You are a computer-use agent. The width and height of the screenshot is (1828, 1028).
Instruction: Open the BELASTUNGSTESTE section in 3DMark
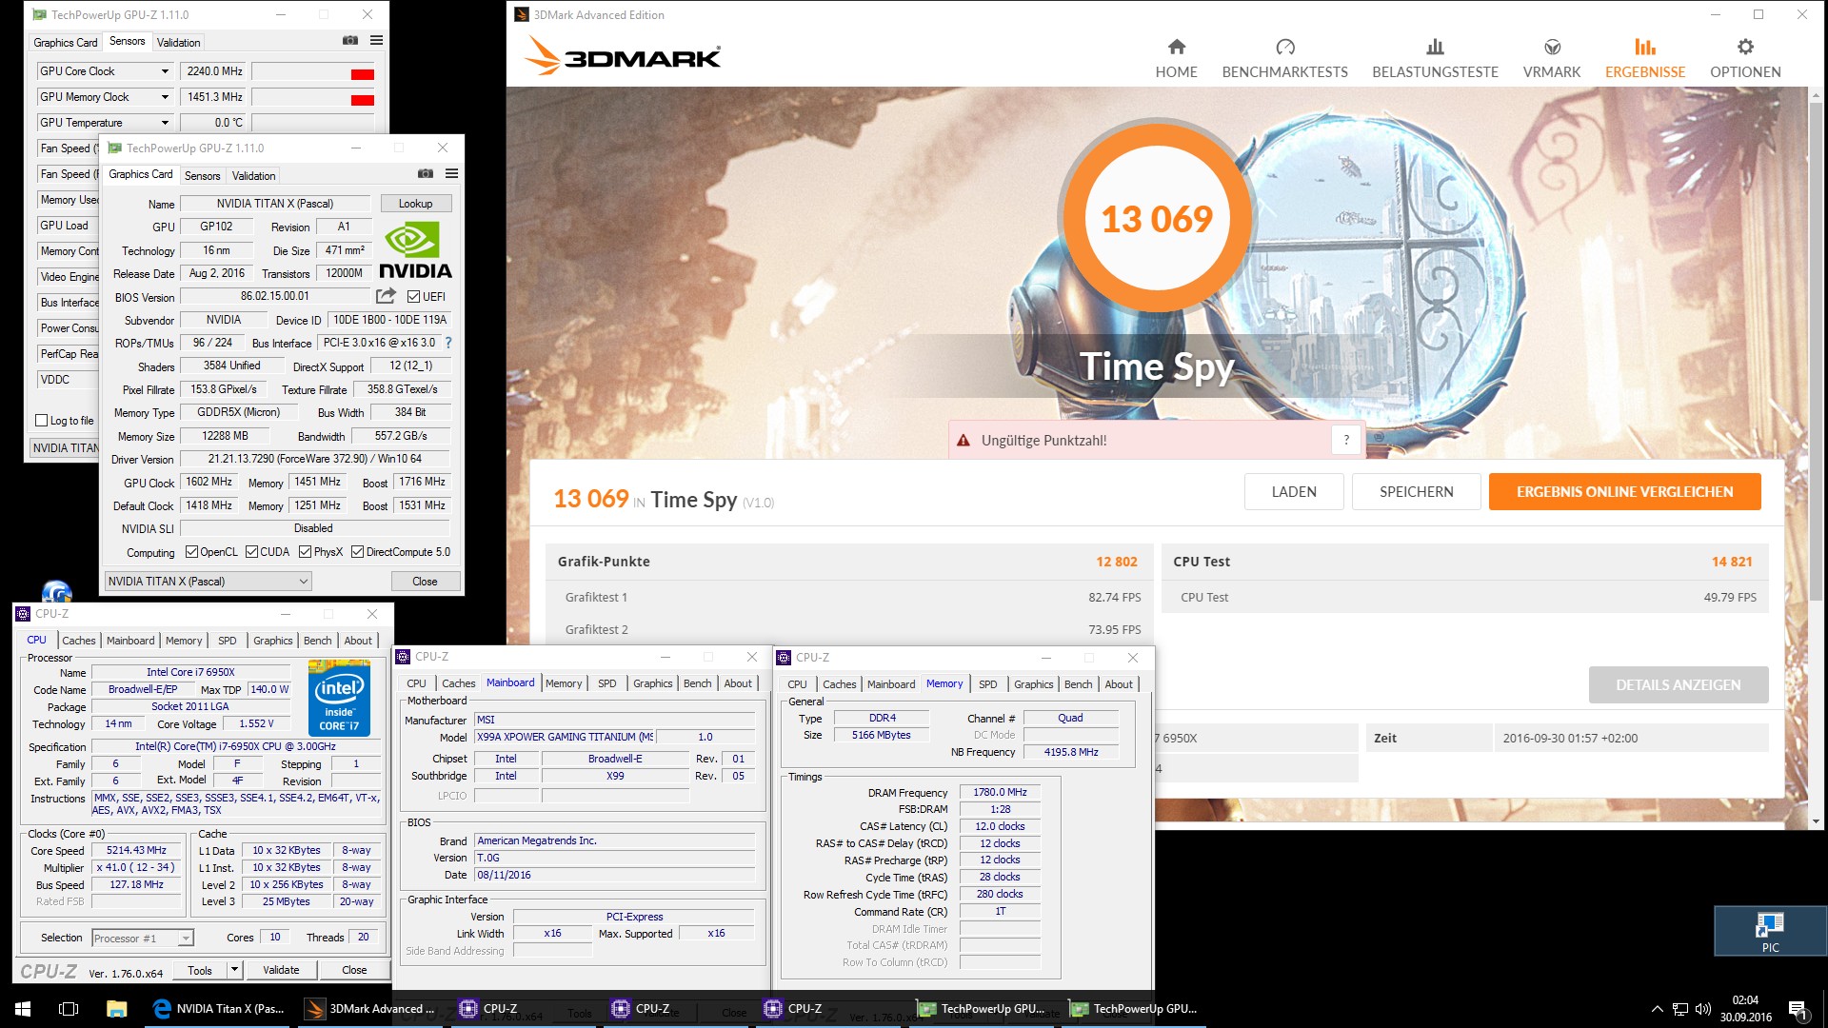tap(1435, 59)
